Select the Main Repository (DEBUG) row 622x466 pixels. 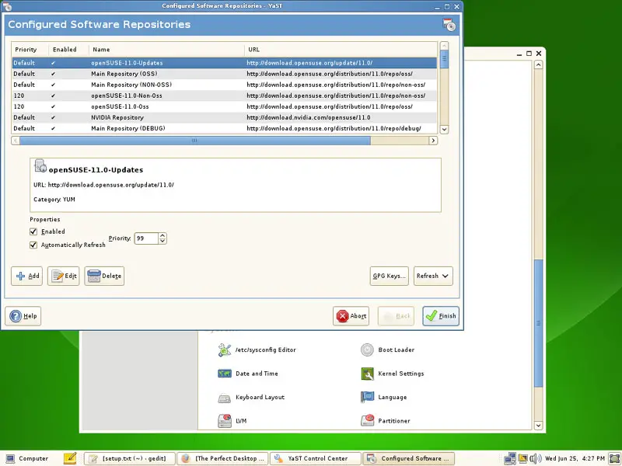coord(224,128)
